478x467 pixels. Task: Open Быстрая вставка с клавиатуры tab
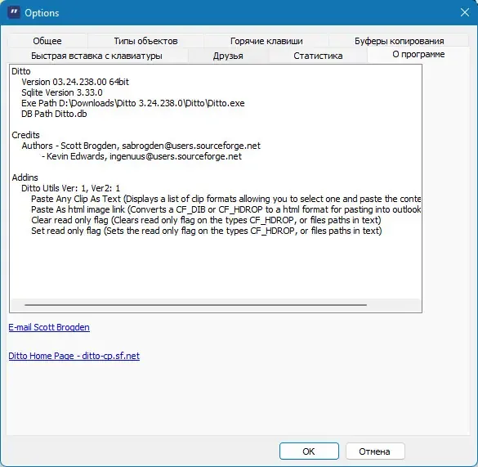click(96, 56)
